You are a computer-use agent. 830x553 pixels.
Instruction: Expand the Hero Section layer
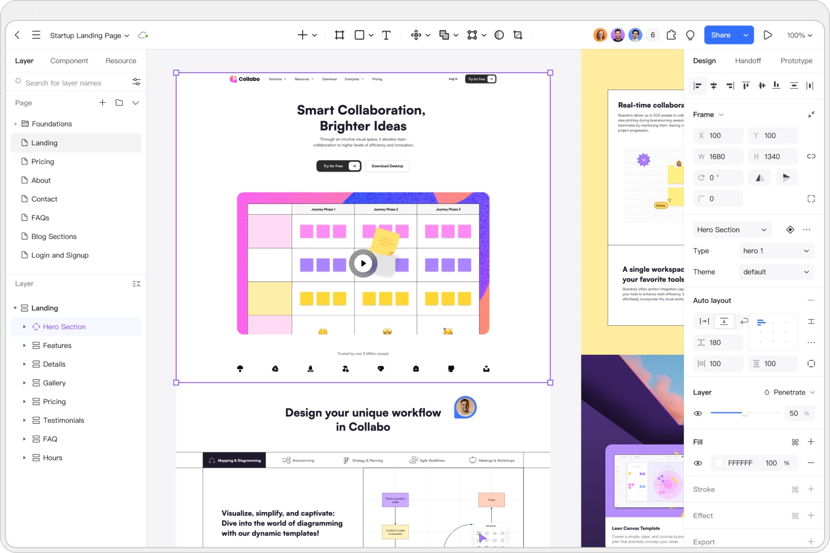click(24, 327)
